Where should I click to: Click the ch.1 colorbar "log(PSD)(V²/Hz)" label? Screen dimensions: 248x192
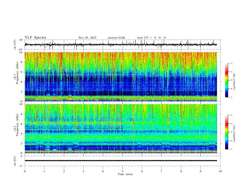235,82
